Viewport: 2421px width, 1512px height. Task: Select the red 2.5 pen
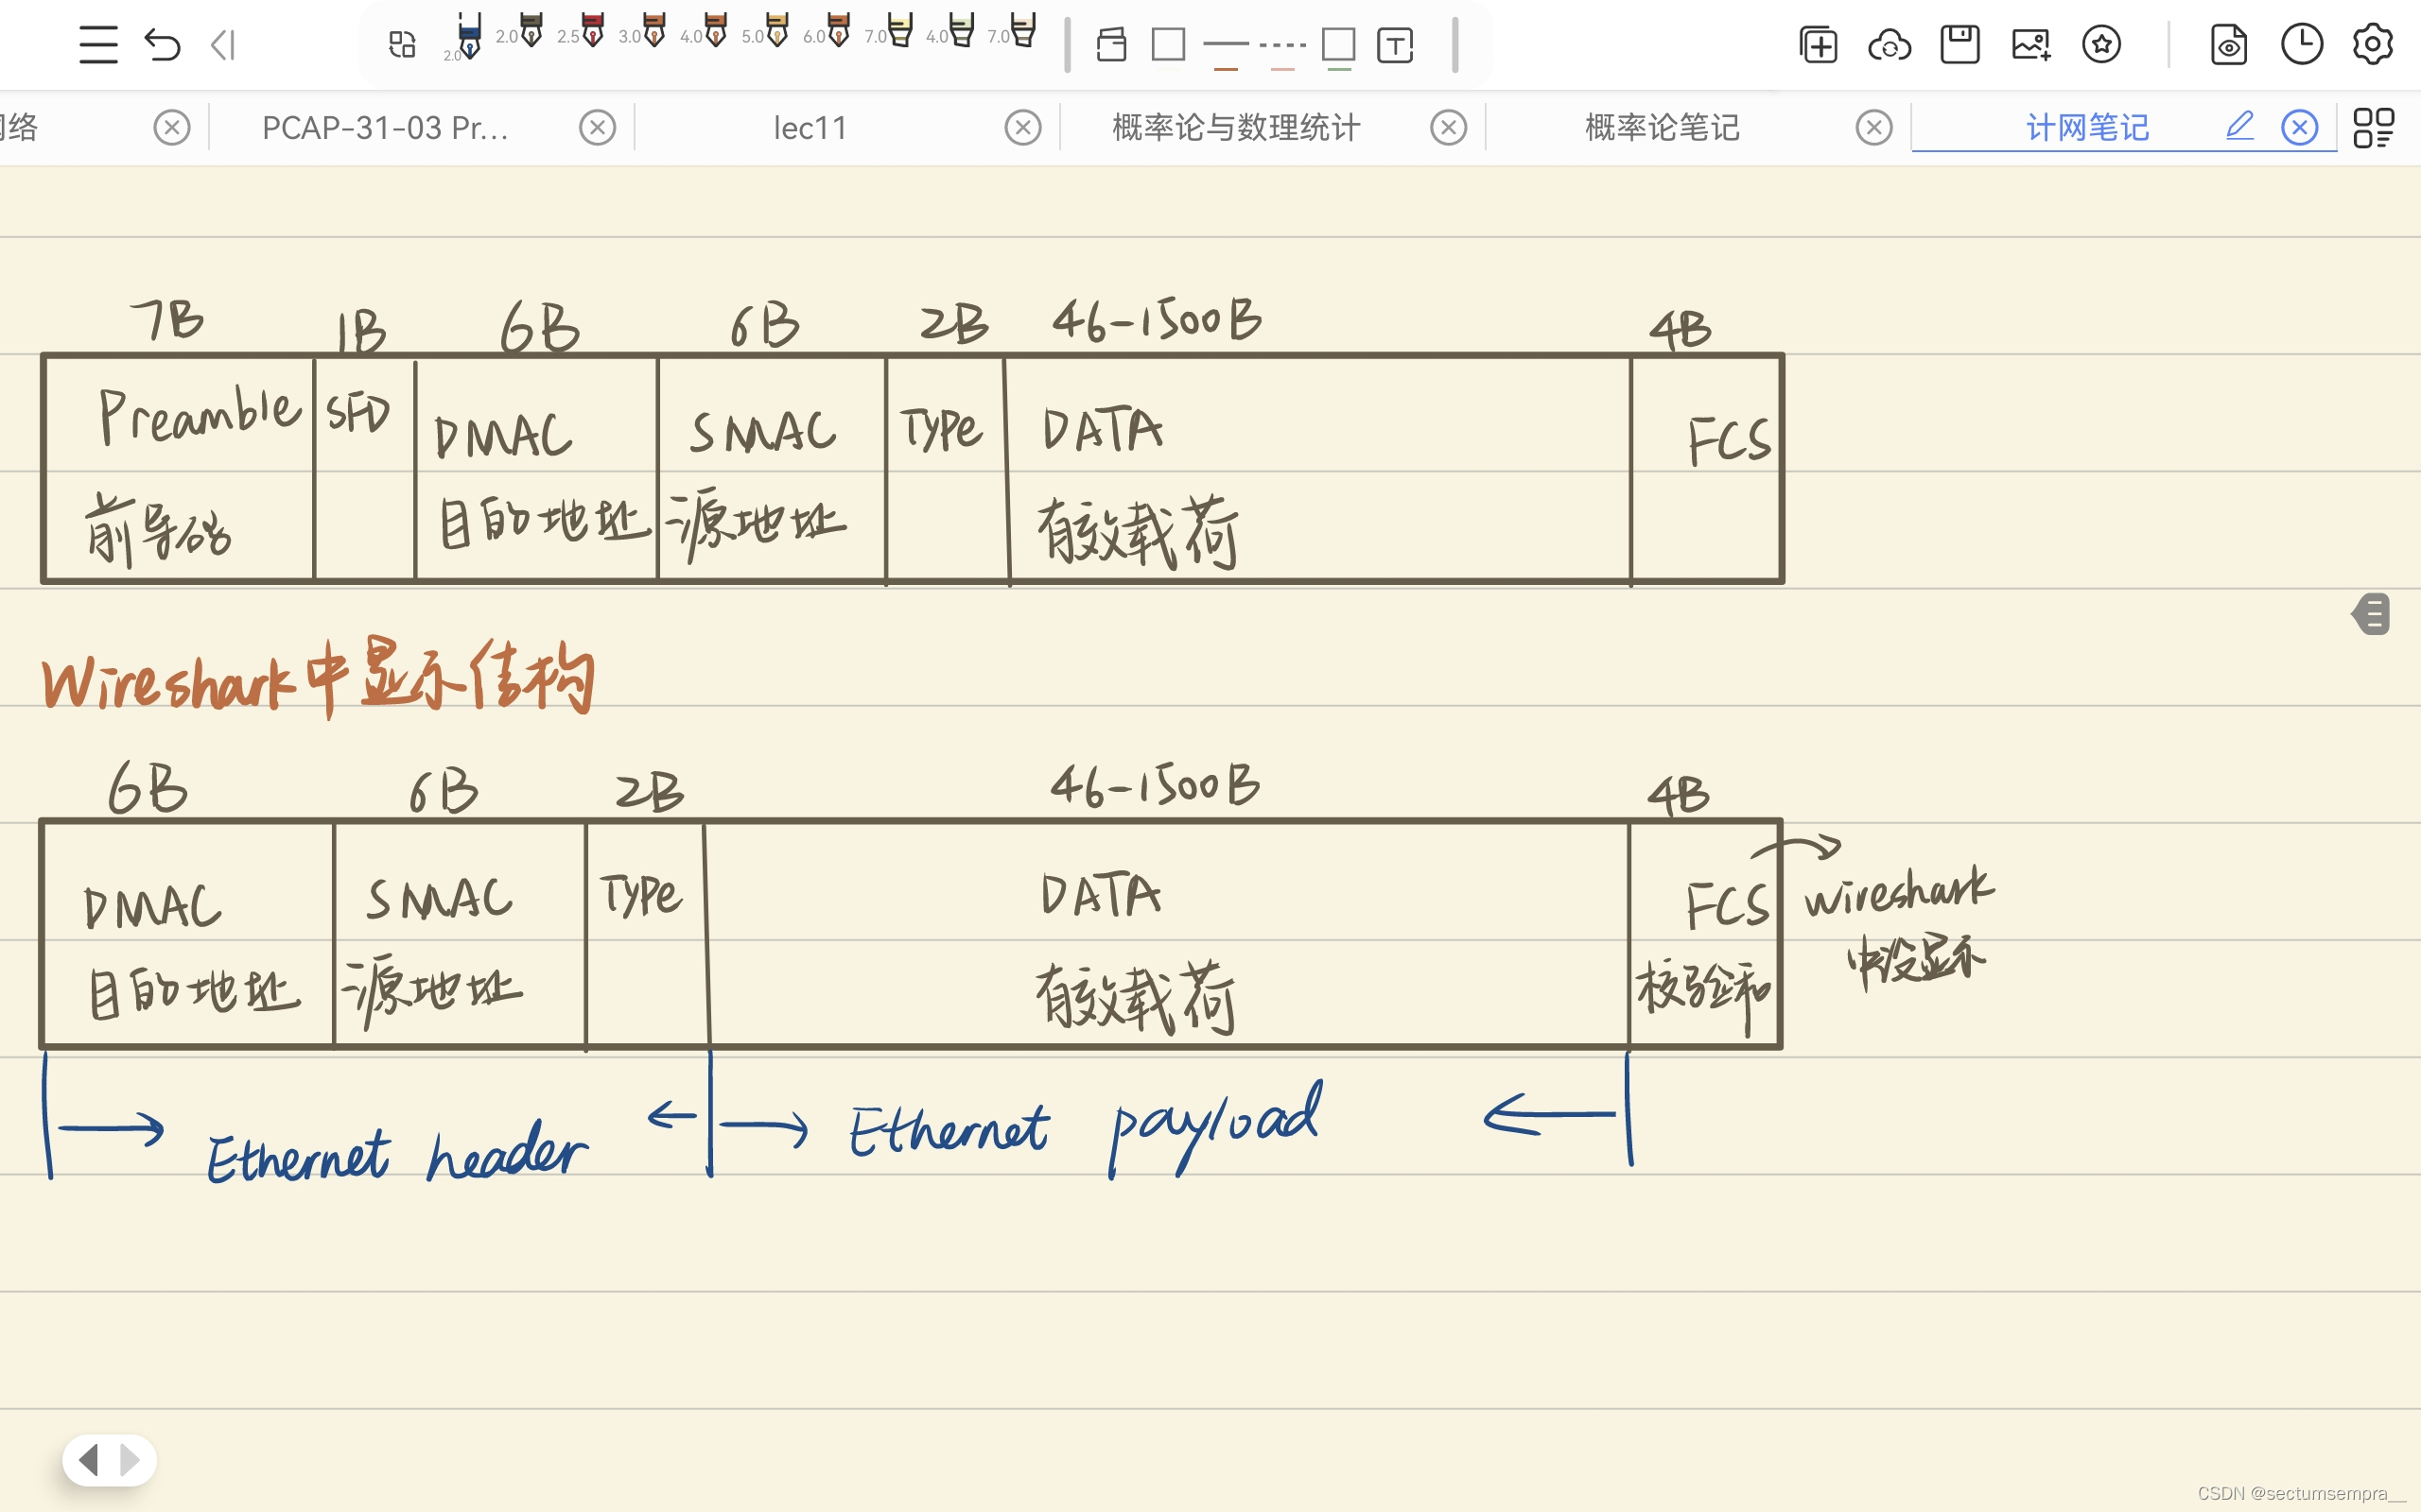click(592, 32)
